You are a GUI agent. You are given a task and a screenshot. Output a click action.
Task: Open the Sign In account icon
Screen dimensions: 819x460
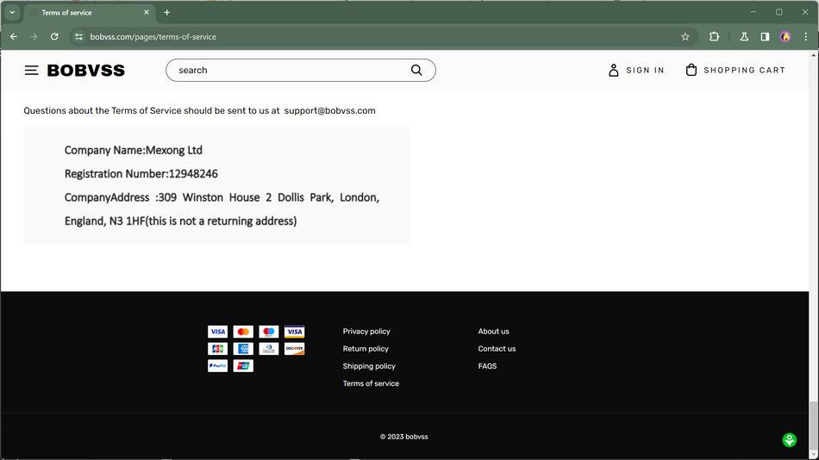coord(614,70)
